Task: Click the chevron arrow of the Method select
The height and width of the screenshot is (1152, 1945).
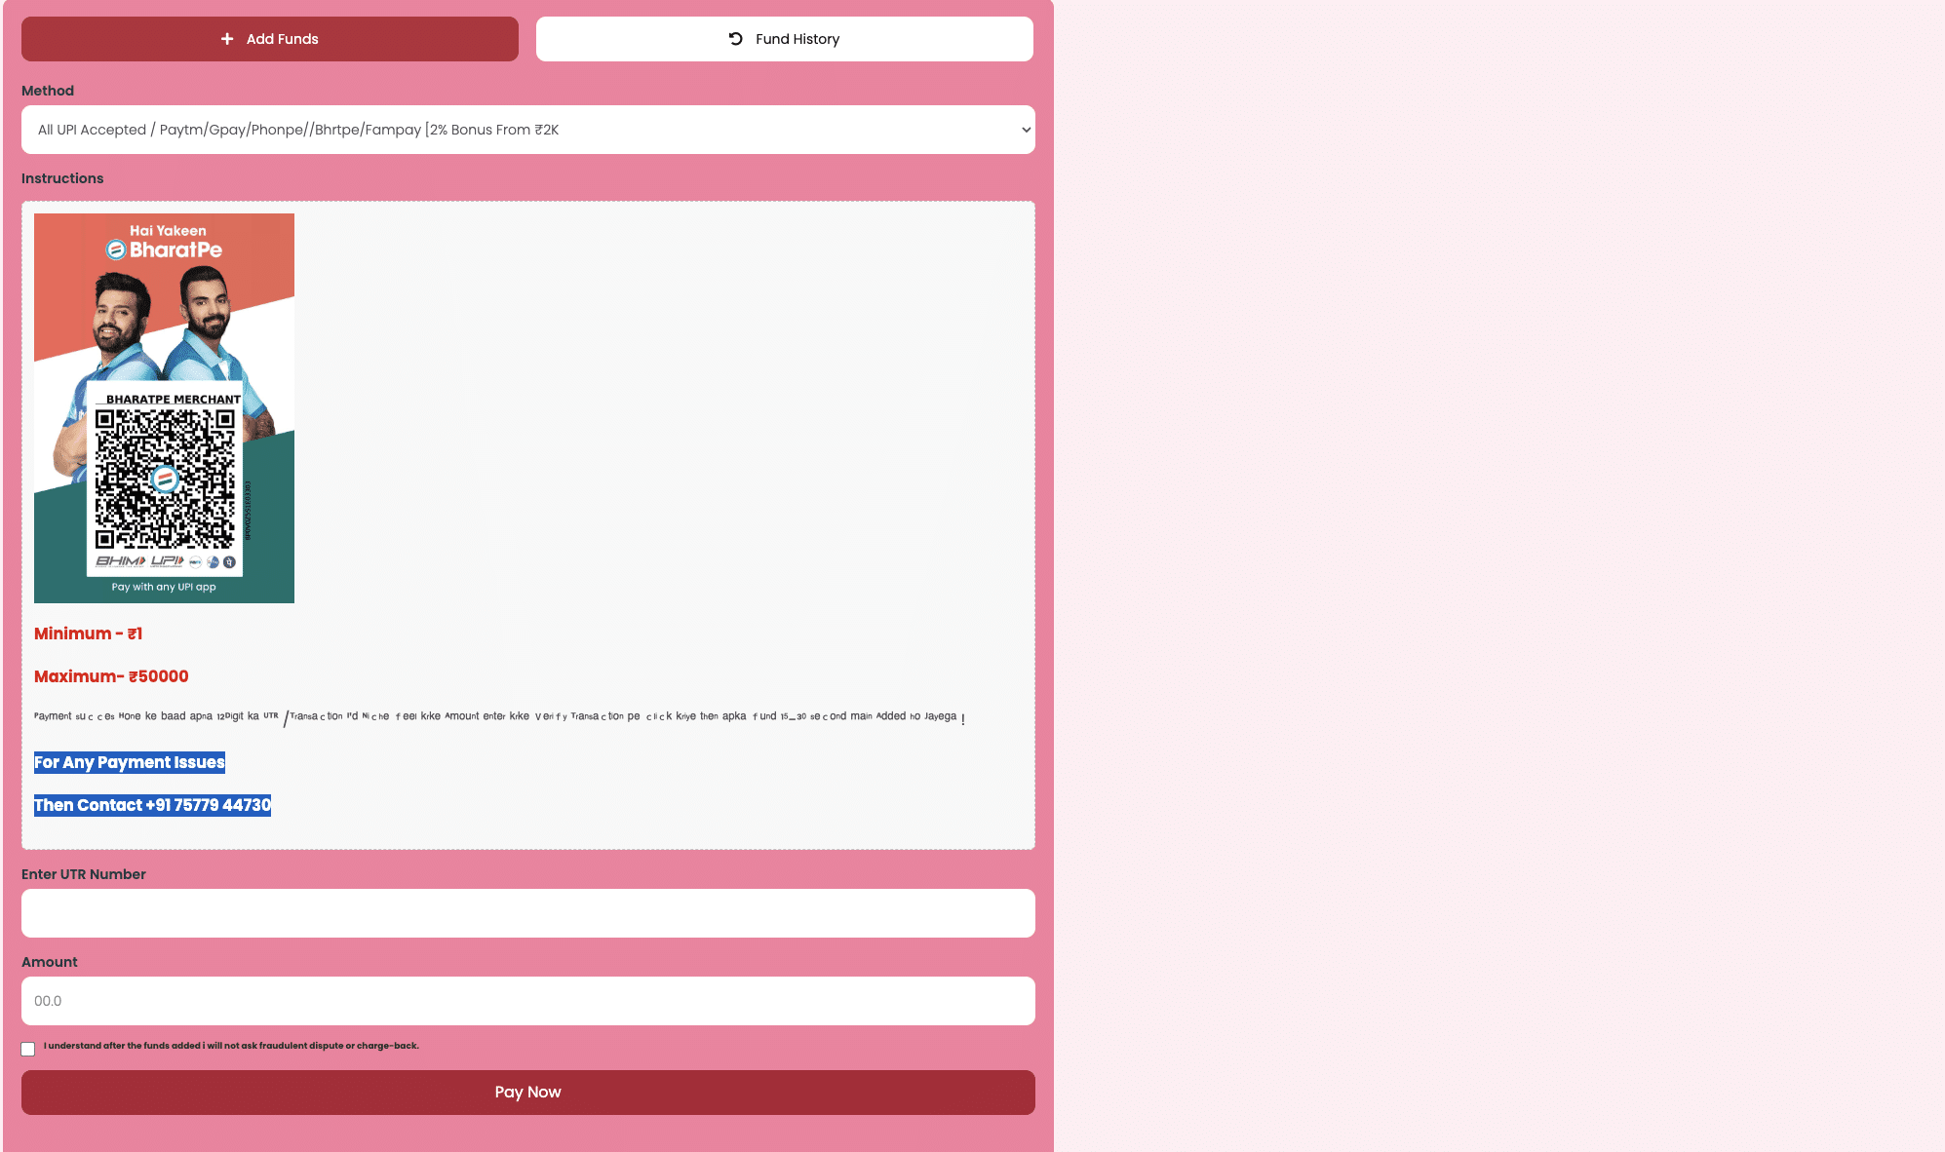Action: (x=1025, y=130)
